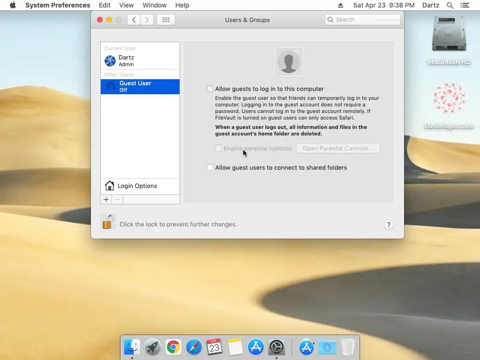Click bold text about guest files being deleted
Image resolution: width=480 pixels, height=360 pixels.
(291, 130)
